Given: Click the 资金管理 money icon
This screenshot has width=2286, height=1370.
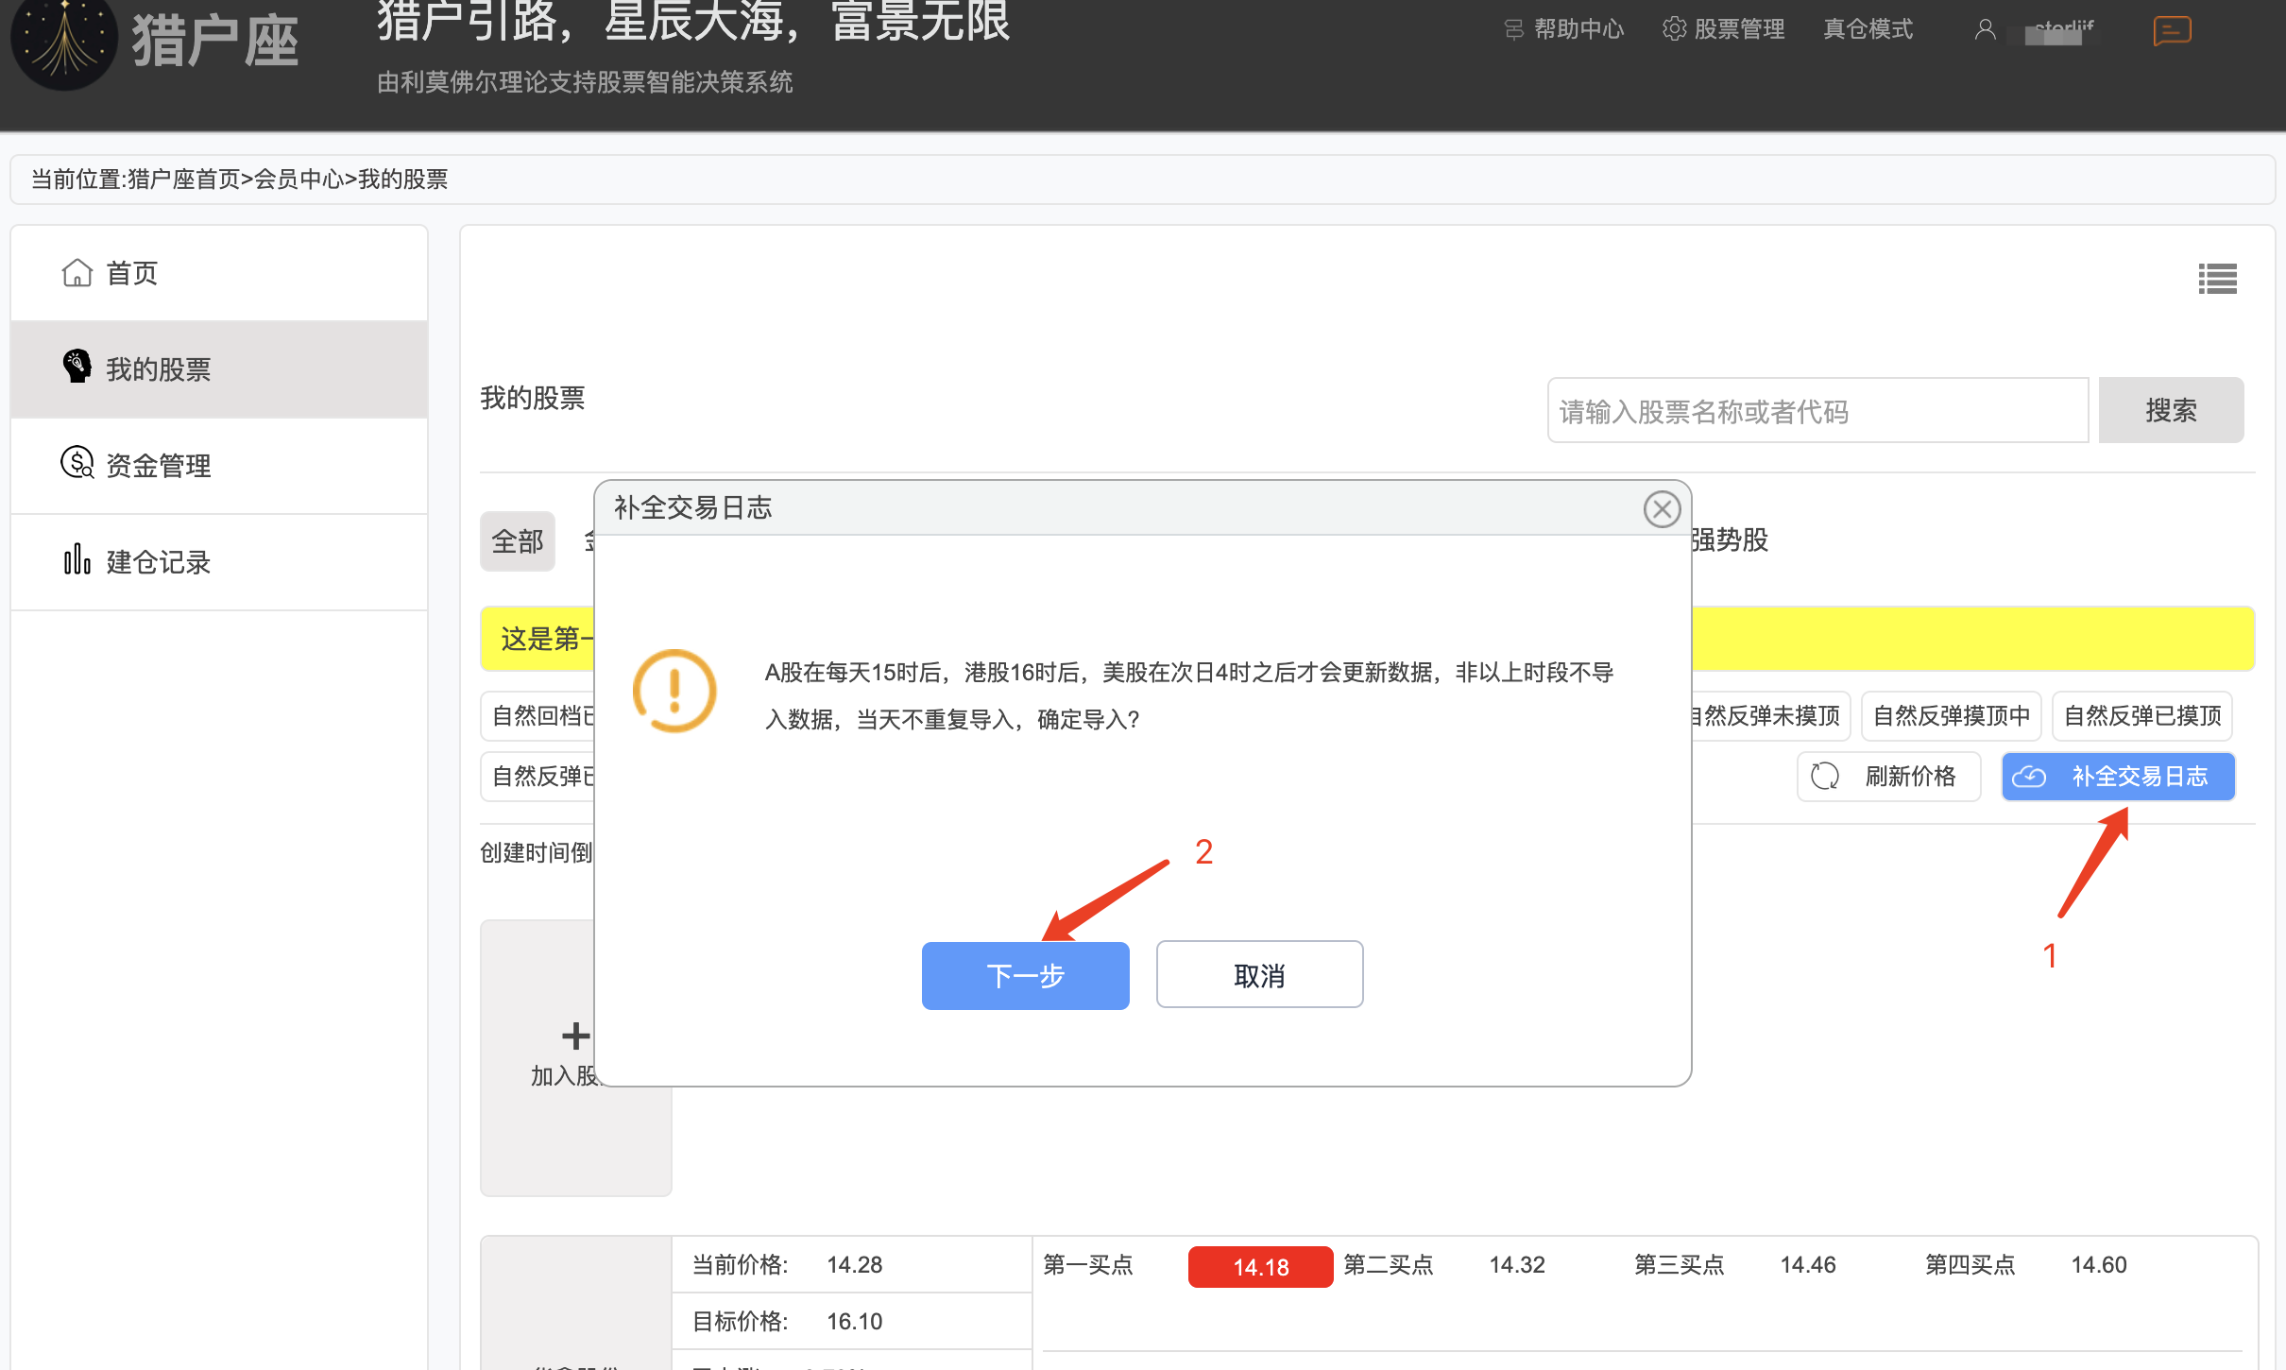Looking at the screenshot, I should [77, 463].
